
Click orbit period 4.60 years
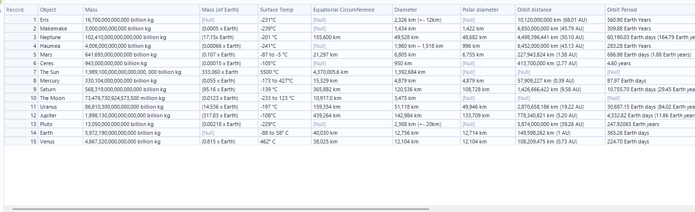pos(650,63)
